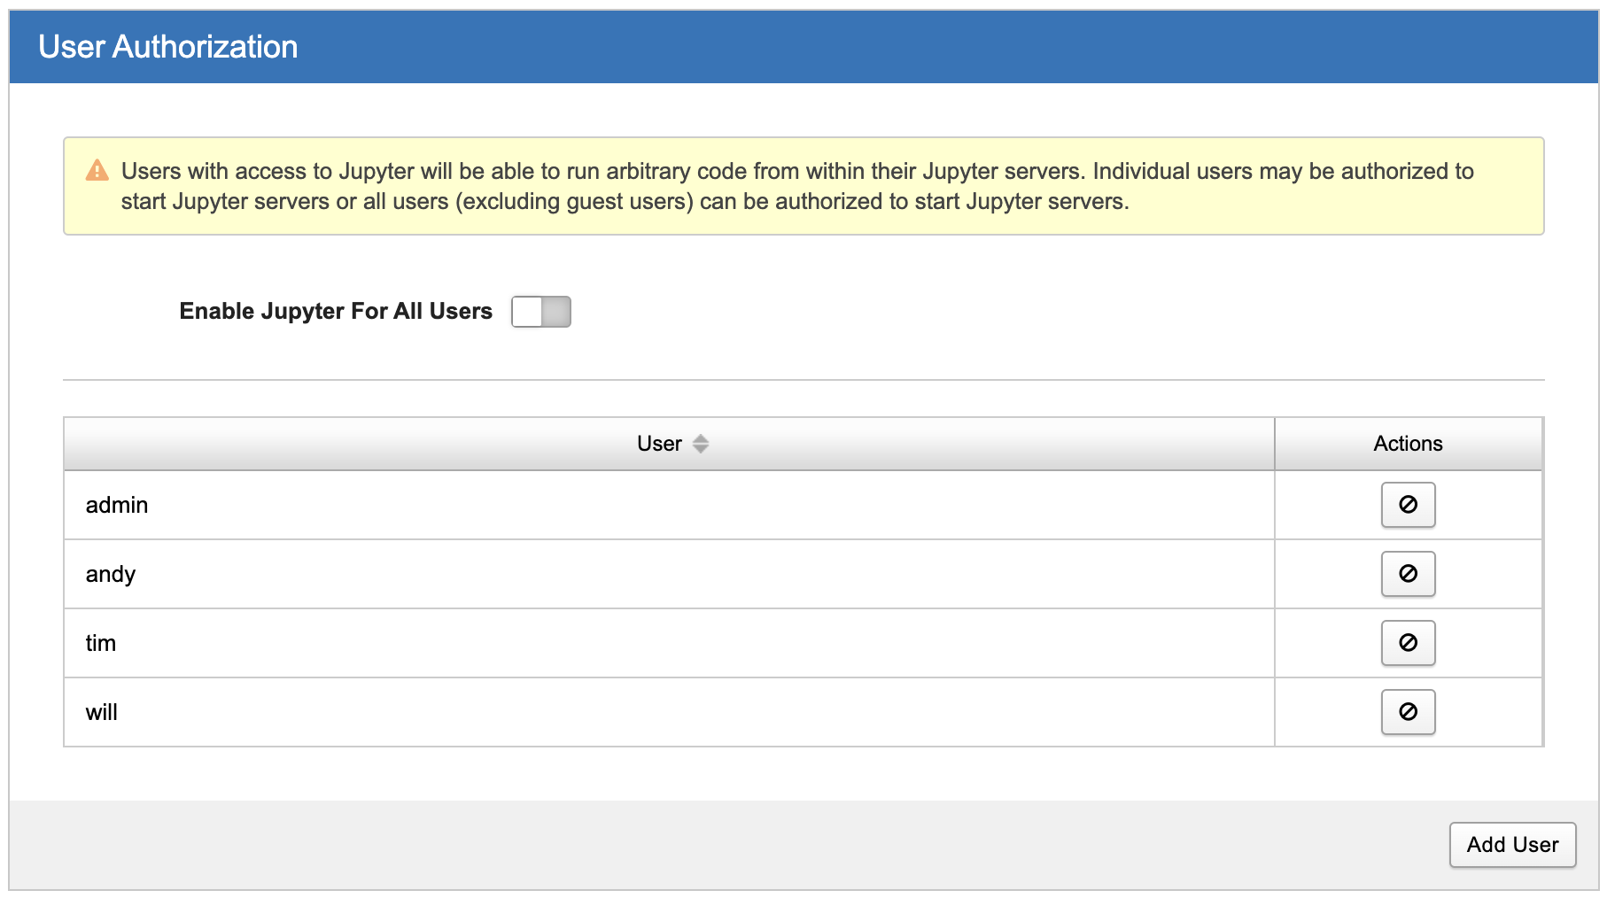Click the upward arrow of the sort indicator
The image size is (1607, 898).
click(700, 438)
